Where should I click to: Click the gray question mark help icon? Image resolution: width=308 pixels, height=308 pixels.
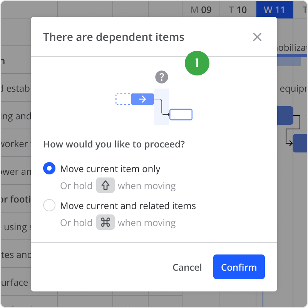(x=162, y=77)
